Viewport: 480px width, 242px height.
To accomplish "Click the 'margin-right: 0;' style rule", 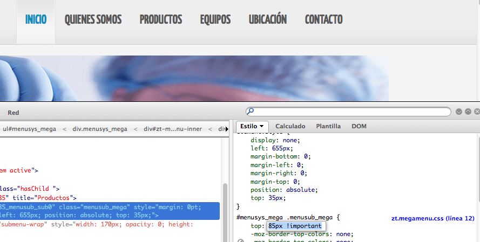I will [279, 173].
